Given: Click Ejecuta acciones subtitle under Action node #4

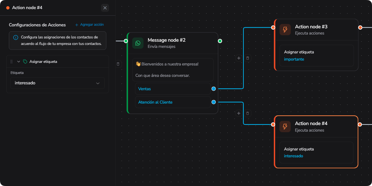Looking at the screenshot, I should [x=310, y=130].
